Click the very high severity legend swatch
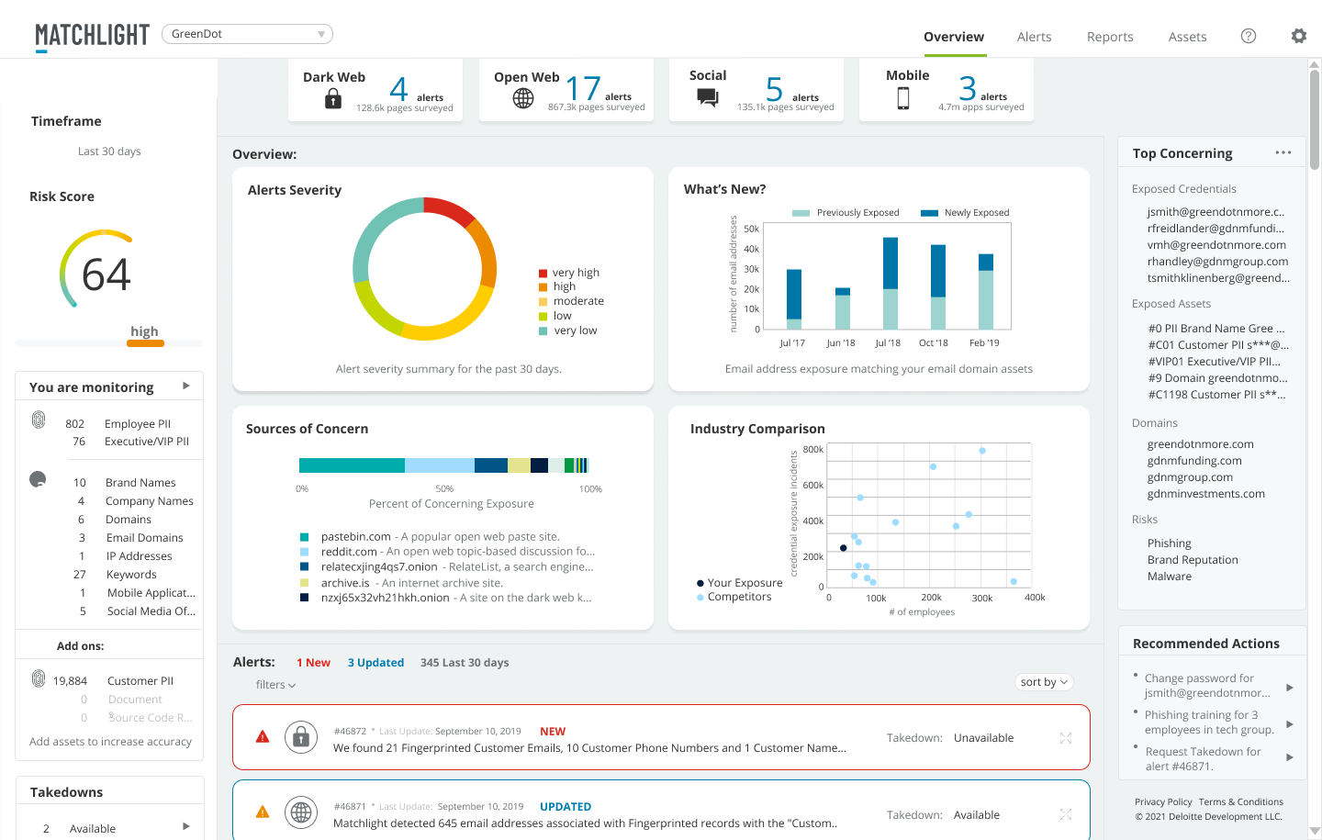Image resolution: width=1322 pixels, height=840 pixels. pyautogui.click(x=543, y=274)
